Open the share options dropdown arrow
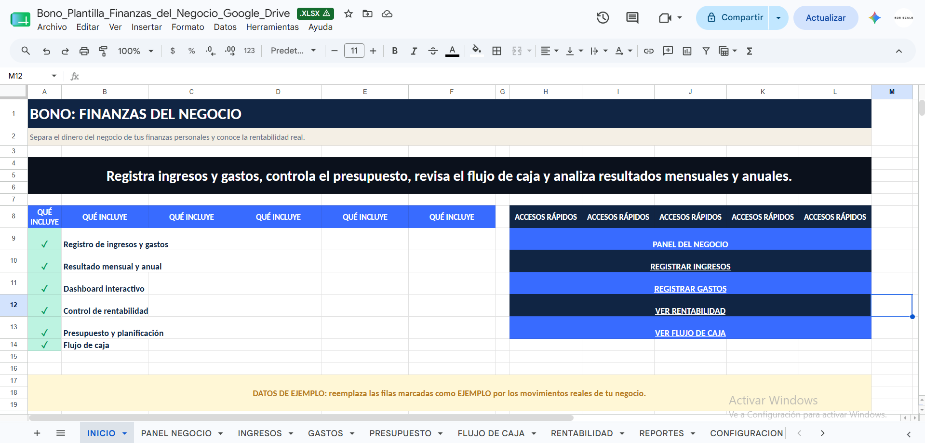Viewport: 925px width, 443px height. pyautogui.click(x=778, y=18)
